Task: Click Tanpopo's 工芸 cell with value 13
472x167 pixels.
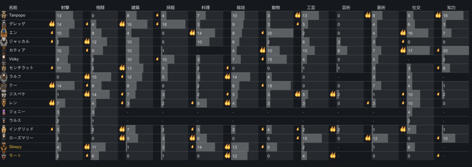Action: coord(310,15)
